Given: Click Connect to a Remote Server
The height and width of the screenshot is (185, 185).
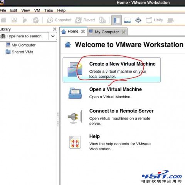Looking at the screenshot, I should pyautogui.click(x=121, y=111).
